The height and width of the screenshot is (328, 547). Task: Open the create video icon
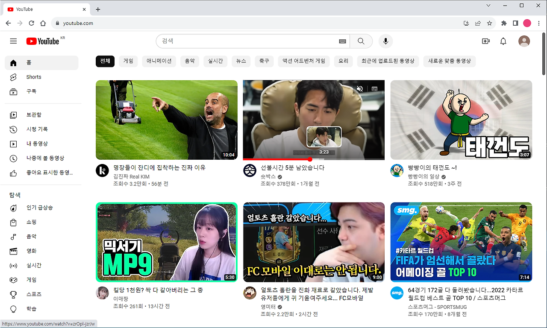pyautogui.click(x=485, y=41)
